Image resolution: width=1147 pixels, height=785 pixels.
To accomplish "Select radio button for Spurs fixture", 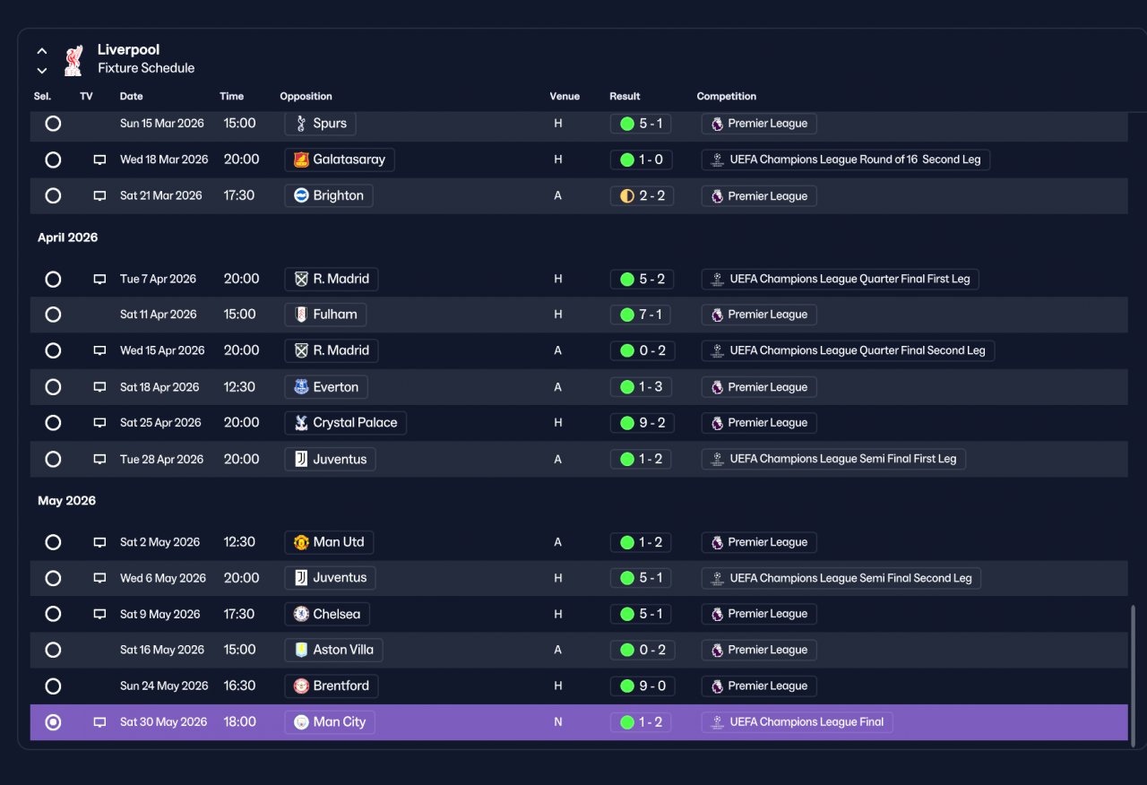I will point(53,124).
